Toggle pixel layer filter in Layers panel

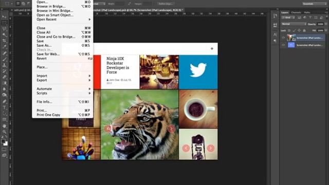click(299, 17)
